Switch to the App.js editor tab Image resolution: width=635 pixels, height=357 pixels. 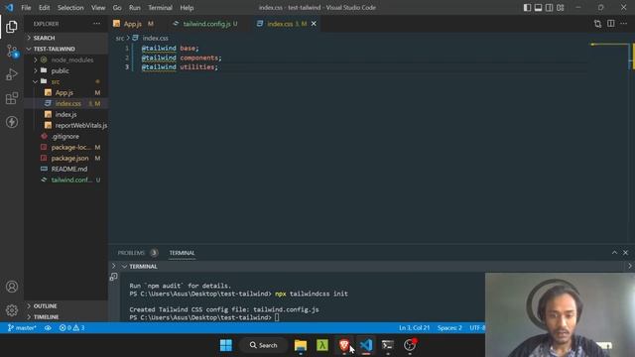(134, 24)
